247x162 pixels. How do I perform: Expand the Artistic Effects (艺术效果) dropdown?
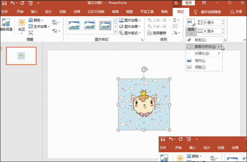pos(40,26)
